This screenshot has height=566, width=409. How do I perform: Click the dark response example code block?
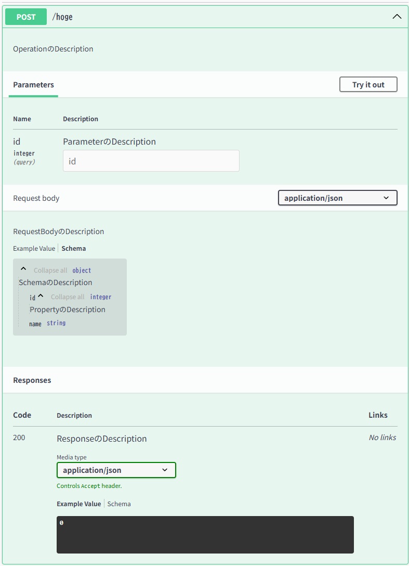click(205, 534)
